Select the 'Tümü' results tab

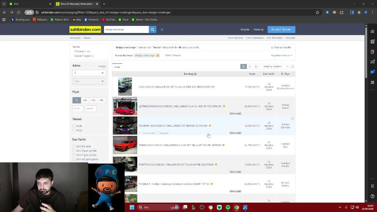[x=117, y=67]
